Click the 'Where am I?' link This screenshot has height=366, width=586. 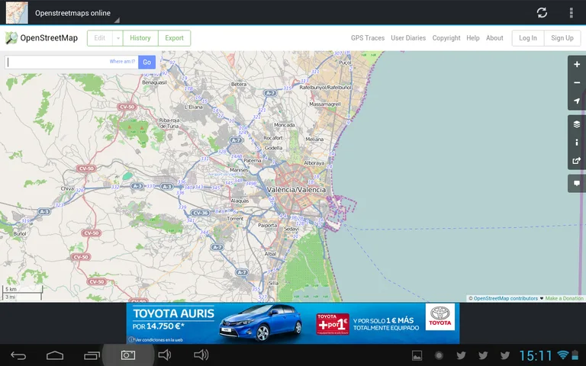point(122,62)
